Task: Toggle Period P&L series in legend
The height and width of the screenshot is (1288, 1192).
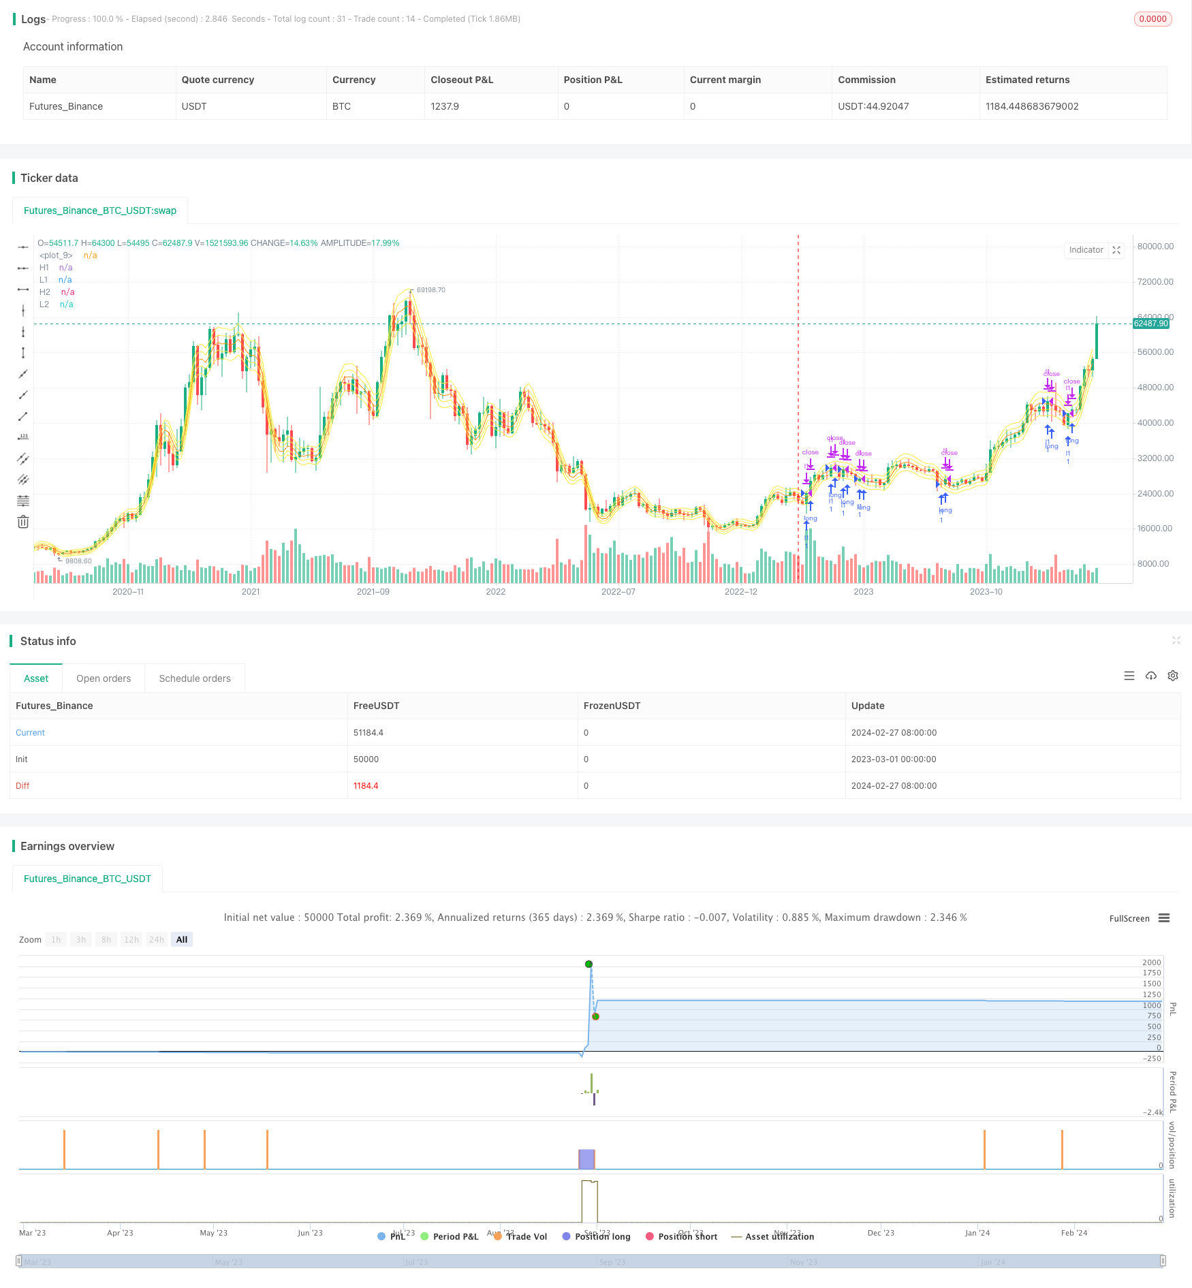Action: point(450,1236)
